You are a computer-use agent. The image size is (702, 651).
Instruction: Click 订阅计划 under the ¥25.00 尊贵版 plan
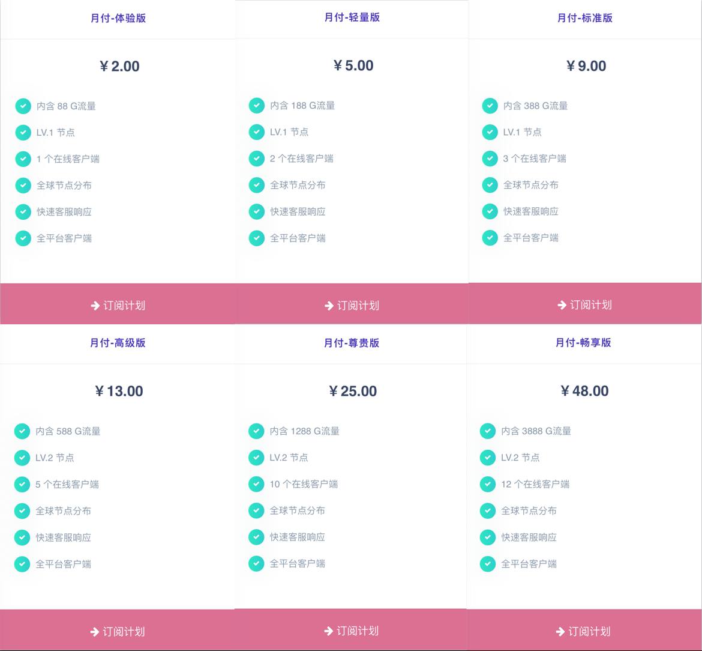coord(352,631)
